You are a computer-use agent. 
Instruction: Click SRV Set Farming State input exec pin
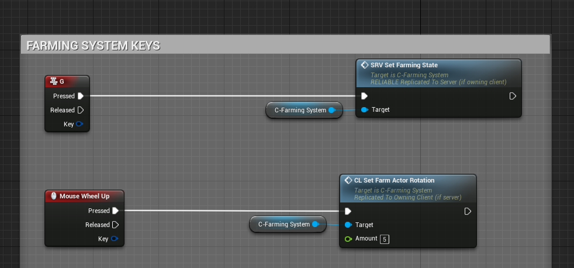click(364, 96)
